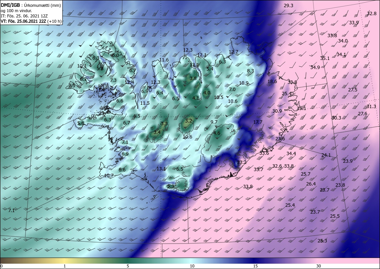Screen dimensions: 380x269
Task: Select the value 27.6
Action: (x=363, y=114)
